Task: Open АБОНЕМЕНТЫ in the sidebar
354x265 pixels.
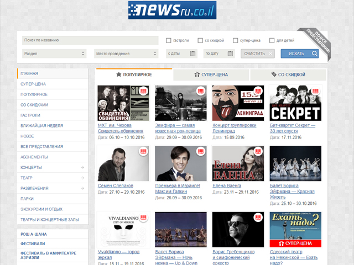Action: point(53,157)
